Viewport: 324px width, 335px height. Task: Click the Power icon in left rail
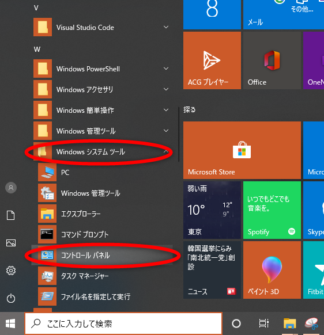[11, 298]
